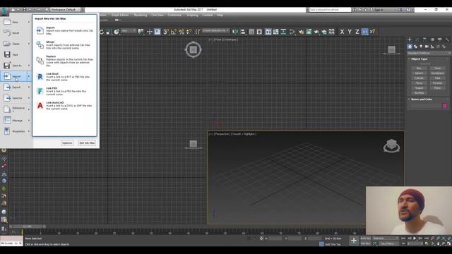Expand the Save As submenu arrow
Image resolution: width=452 pixels, height=254 pixels.
[29, 66]
